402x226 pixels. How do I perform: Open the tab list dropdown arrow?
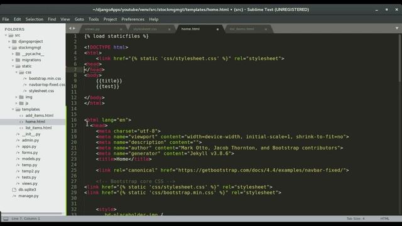pyautogui.click(x=397, y=28)
